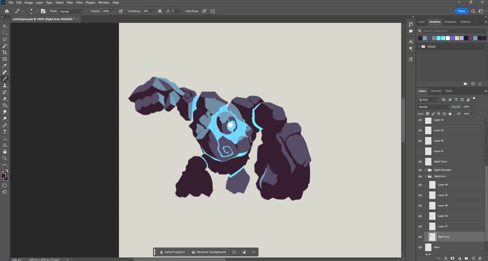Create new swatch group folder icon
The image size is (488, 261).
[x=466, y=84]
